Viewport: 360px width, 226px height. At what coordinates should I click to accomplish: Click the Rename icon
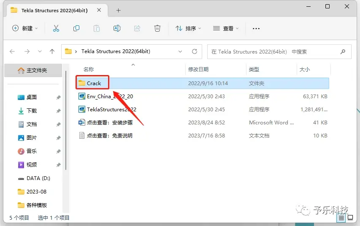coord(117,28)
